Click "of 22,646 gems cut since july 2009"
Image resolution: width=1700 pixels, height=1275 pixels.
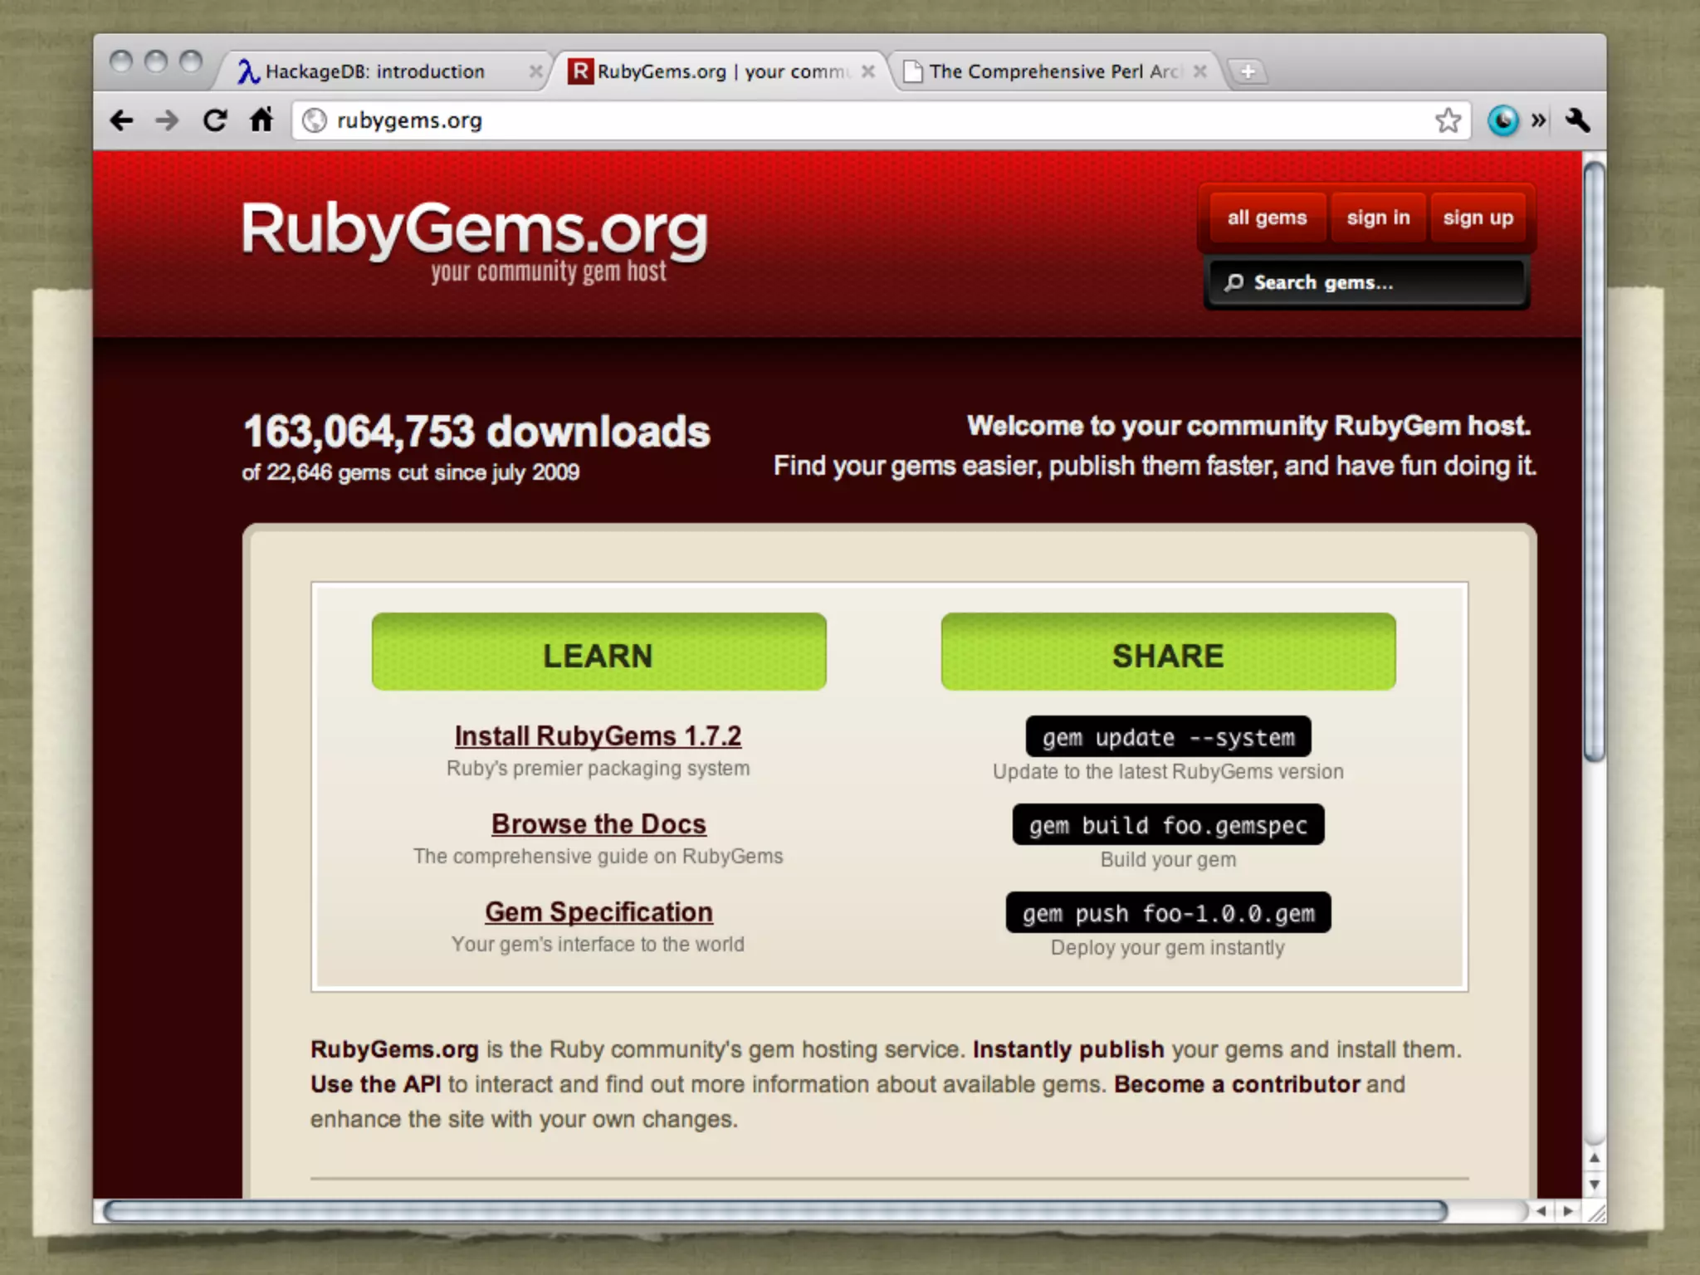(411, 472)
